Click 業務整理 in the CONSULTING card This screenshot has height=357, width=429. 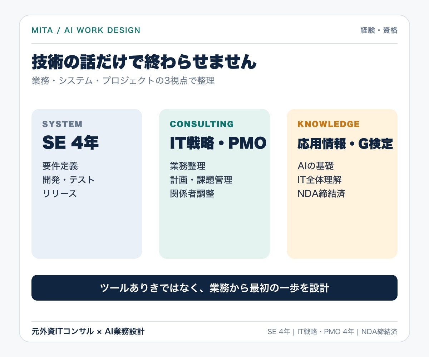click(188, 166)
